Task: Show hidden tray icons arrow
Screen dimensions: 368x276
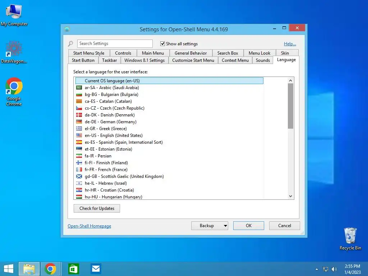Action: (317, 269)
